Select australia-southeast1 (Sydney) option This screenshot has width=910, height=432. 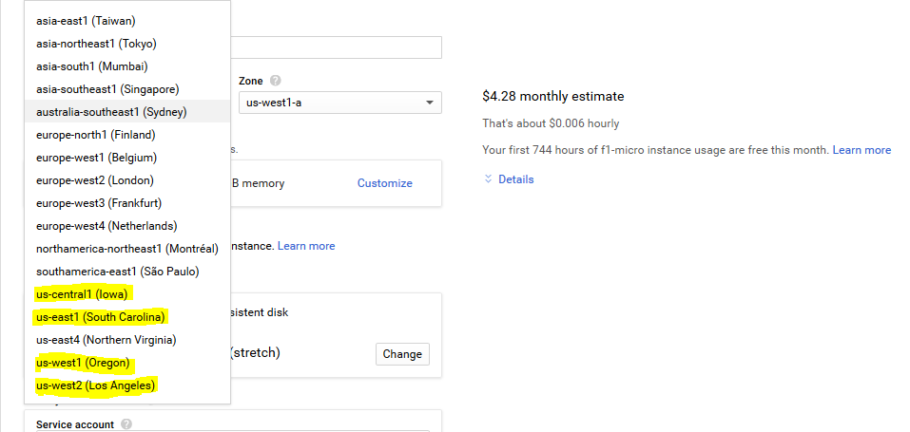[x=111, y=112]
